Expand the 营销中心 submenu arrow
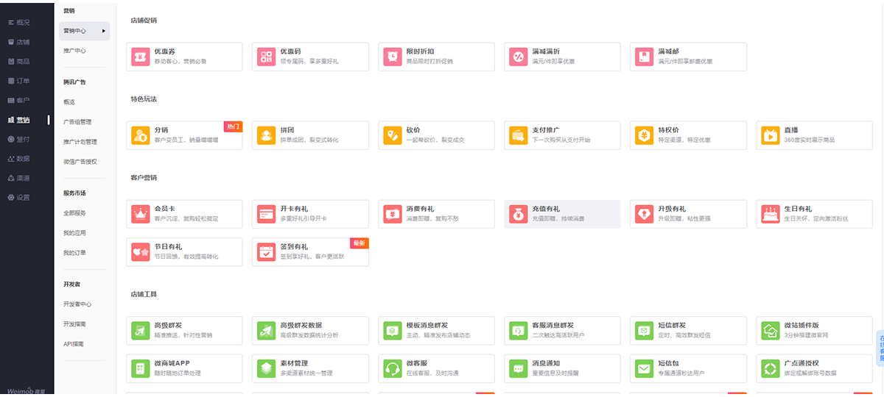This screenshot has width=884, height=397. click(x=104, y=31)
